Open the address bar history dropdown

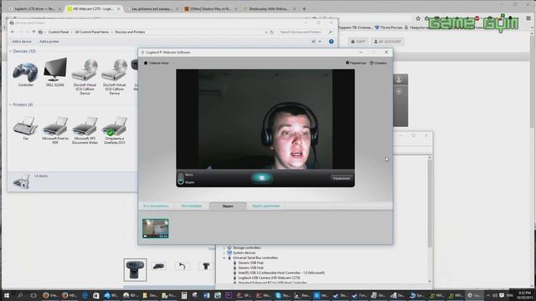[x=266, y=32]
